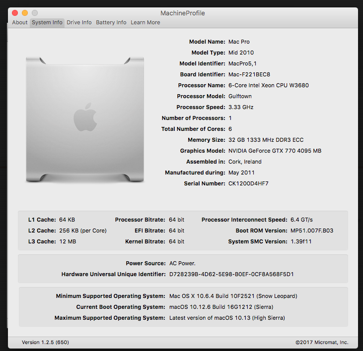Click the Boot ROM Version MP51.007F.B03
363x351 pixels.
[x=312, y=231]
